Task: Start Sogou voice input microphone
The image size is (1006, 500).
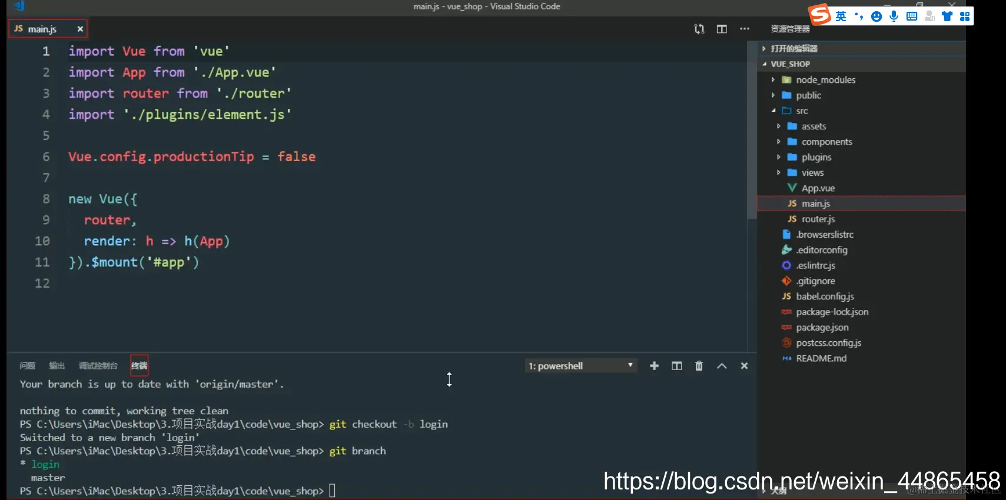Action: pos(894,16)
